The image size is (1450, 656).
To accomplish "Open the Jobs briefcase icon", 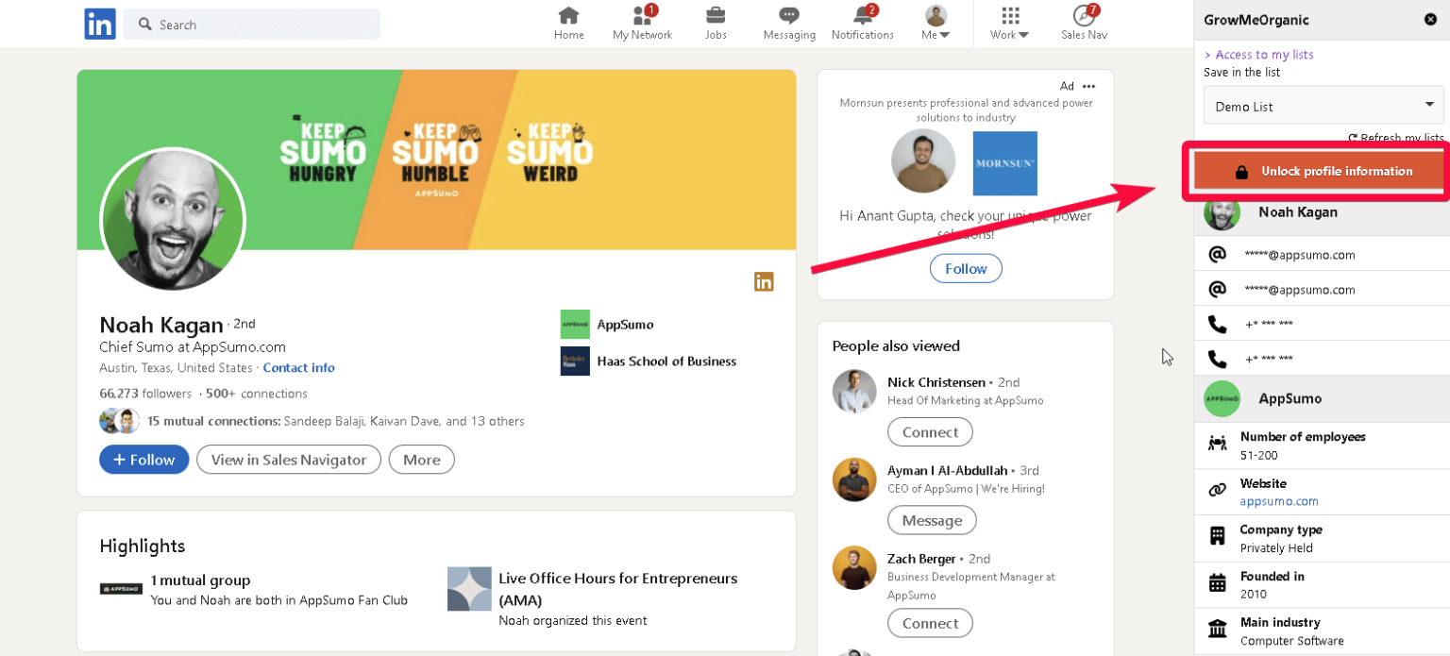I will (x=715, y=17).
